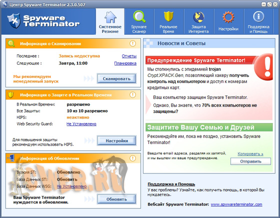Image resolution: width=280 pixels, height=218 pixels.
Task: Click Web Security Guard Не Установлено link
Action: (81, 123)
